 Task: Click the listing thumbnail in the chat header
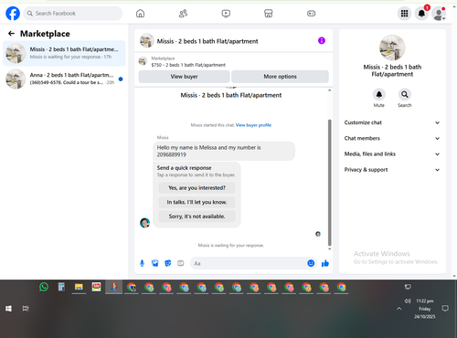[x=146, y=40]
